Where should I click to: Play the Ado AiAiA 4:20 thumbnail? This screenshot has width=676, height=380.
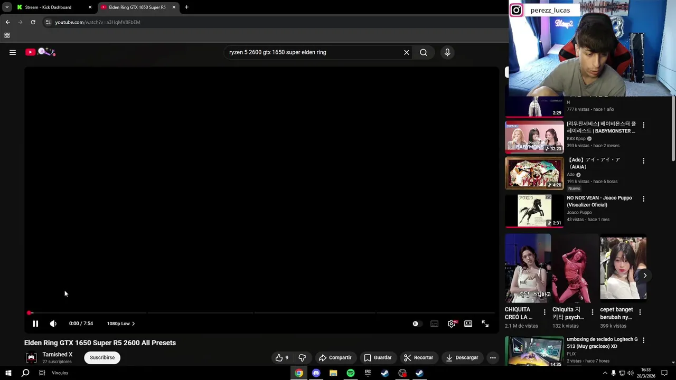click(534, 173)
